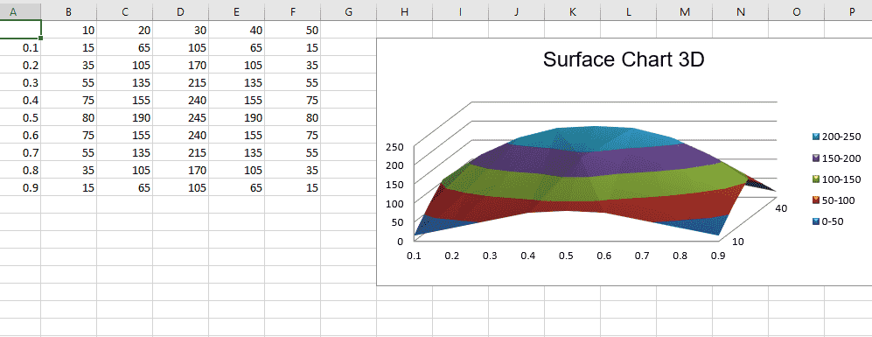The width and height of the screenshot is (872, 337).
Task: Click cell 80 in column F
Action: [292, 117]
